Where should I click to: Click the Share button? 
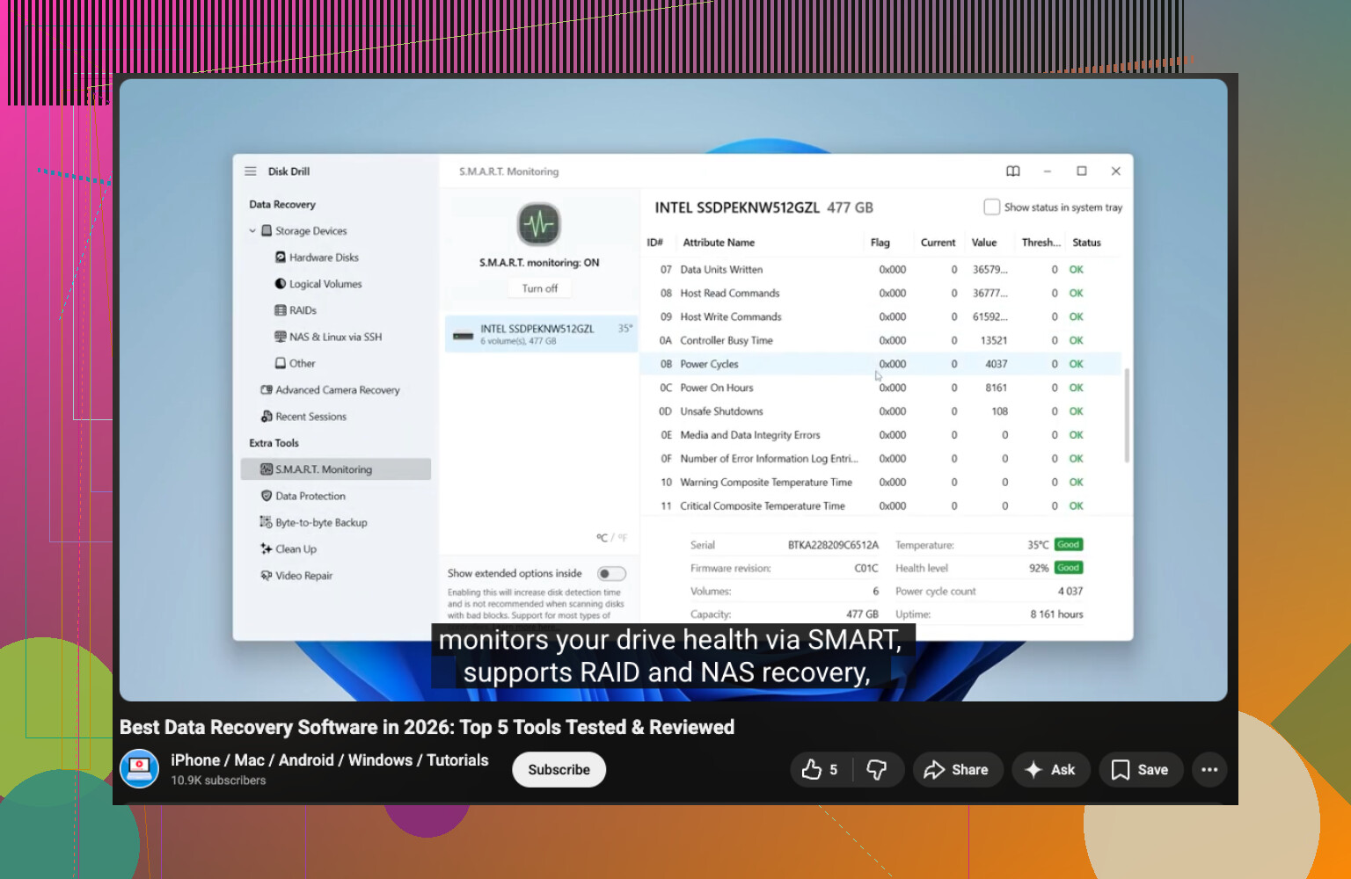coord(958,770)
